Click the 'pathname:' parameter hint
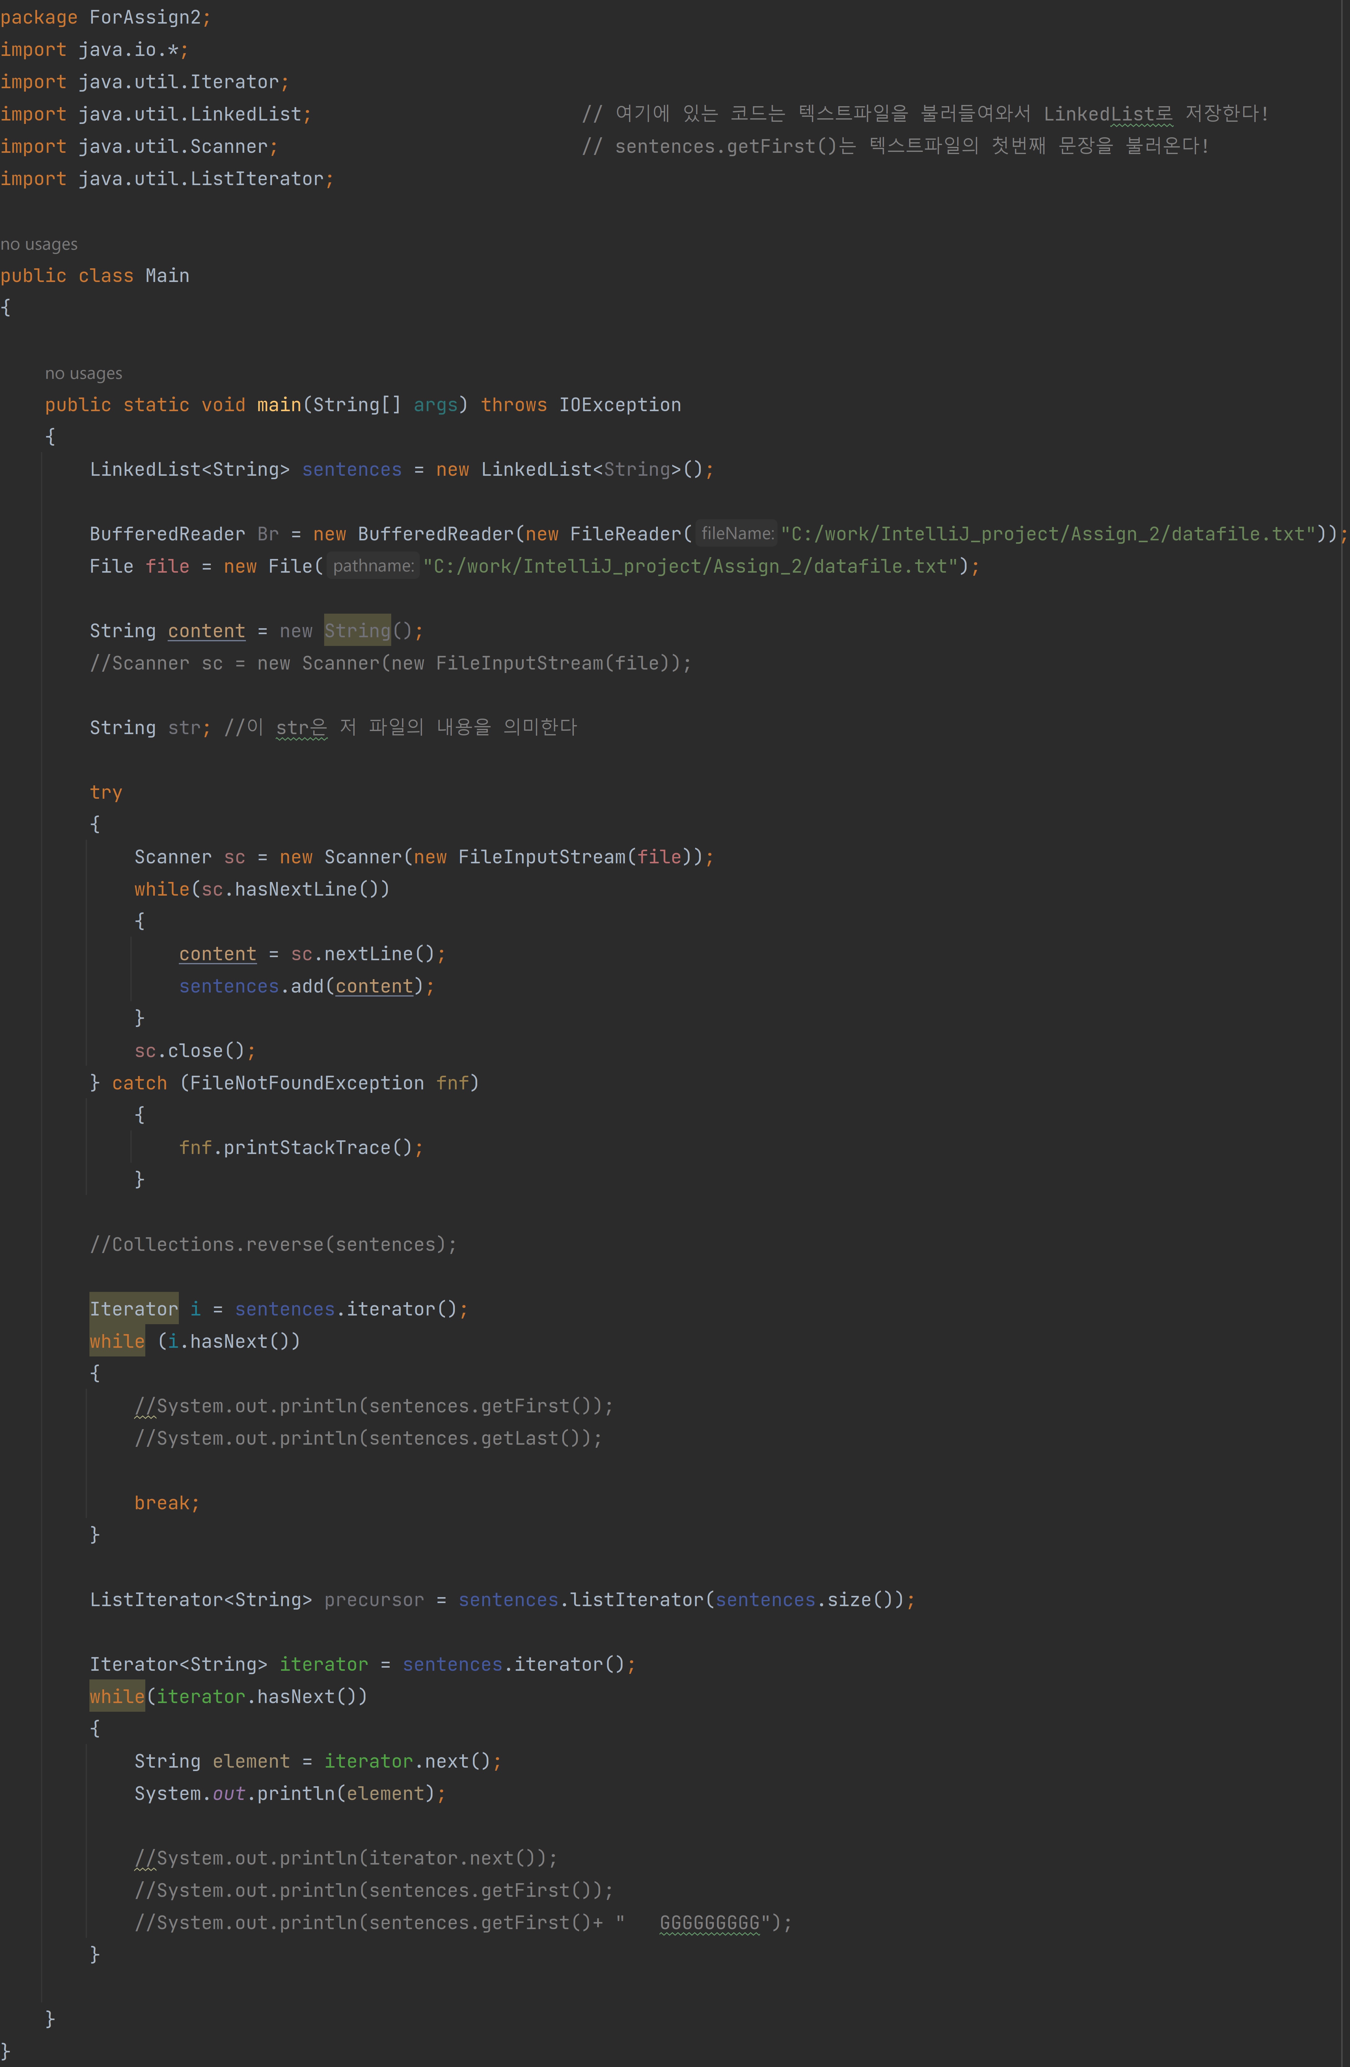This screenshot has height=2067, width=1350. click(373, 566)
